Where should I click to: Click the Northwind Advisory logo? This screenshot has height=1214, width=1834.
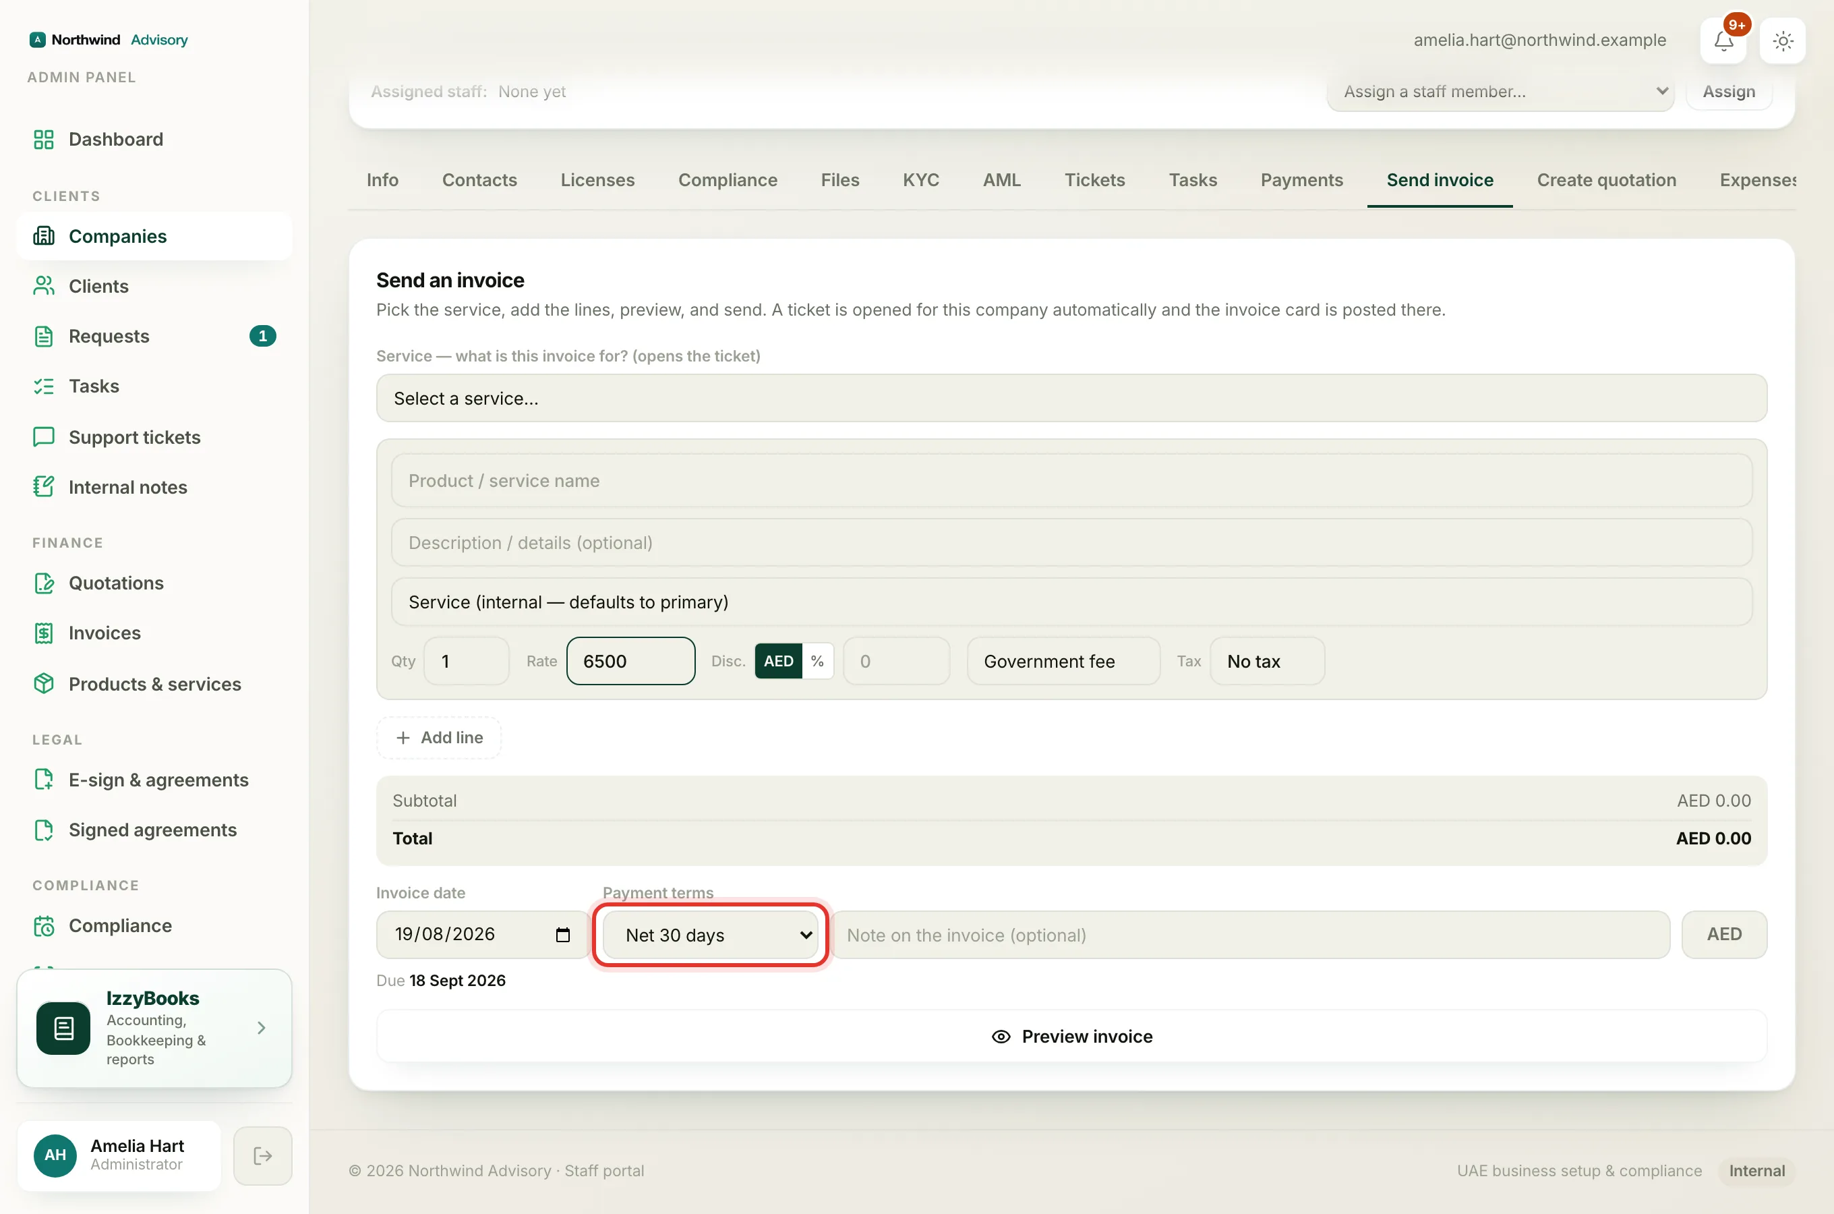tap(109, 40)
